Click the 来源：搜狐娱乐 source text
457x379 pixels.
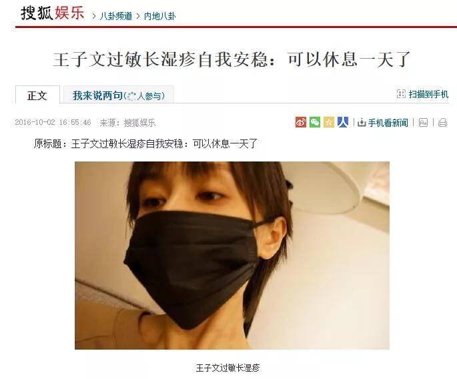pos(127,123)
